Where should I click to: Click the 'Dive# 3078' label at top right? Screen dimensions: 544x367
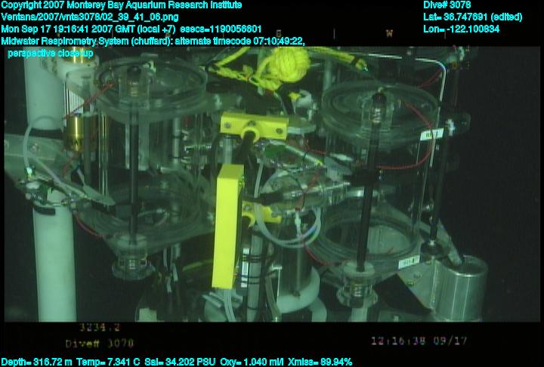tap(447, 5)
